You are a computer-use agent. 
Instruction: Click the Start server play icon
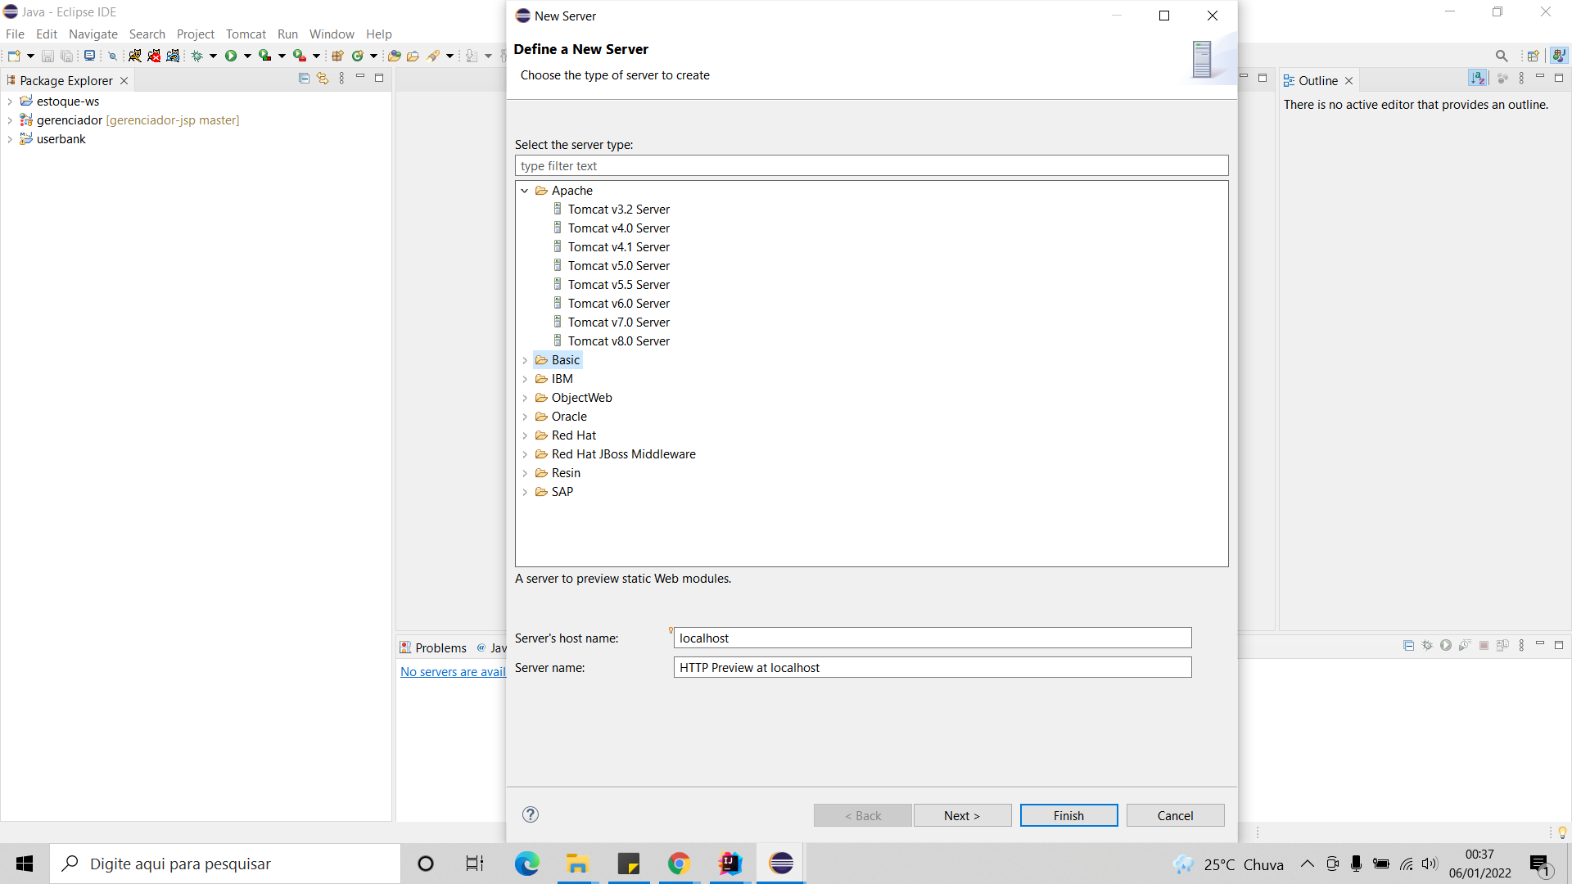(1446, 646)
